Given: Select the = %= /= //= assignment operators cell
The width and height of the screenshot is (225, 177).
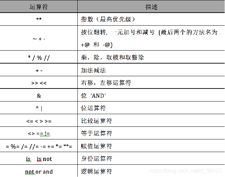Looking at the screenshot, I should (39, 146).
